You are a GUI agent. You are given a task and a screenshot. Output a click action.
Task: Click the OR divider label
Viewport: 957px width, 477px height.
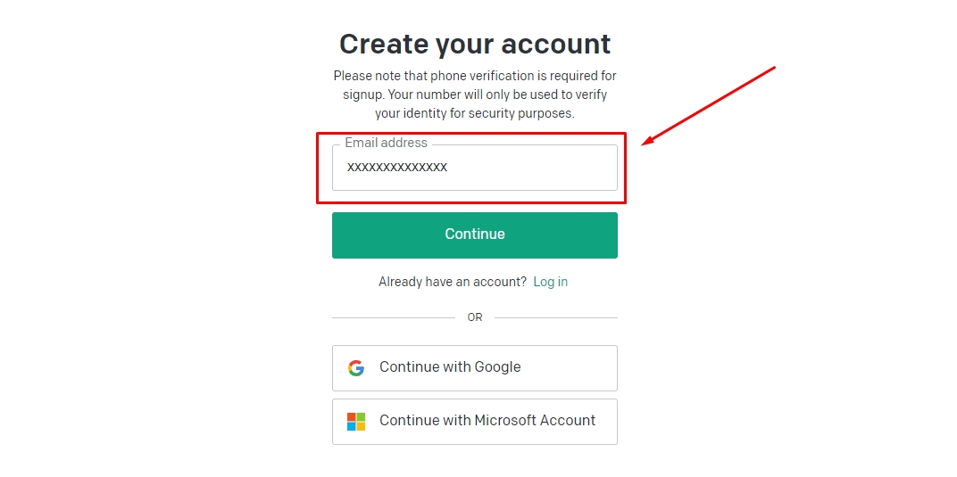click(x=475, y=317)
